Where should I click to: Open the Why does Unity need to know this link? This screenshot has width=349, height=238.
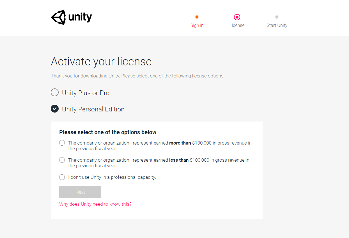[x=95, y=204]
